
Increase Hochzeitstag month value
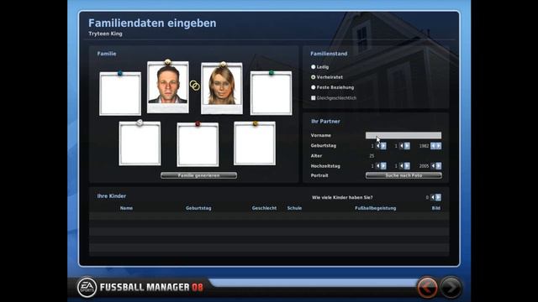tap(407, 166)
